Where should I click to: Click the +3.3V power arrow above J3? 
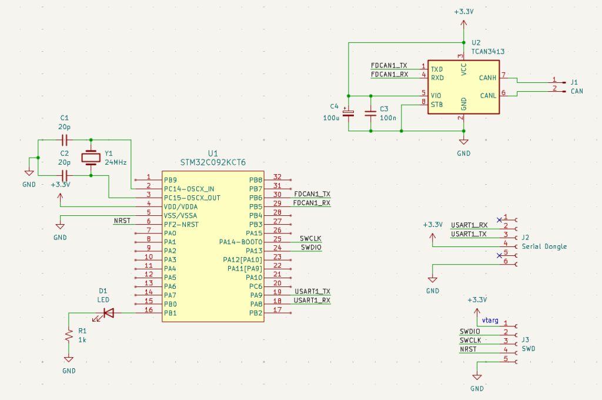[x=477, y=311]
